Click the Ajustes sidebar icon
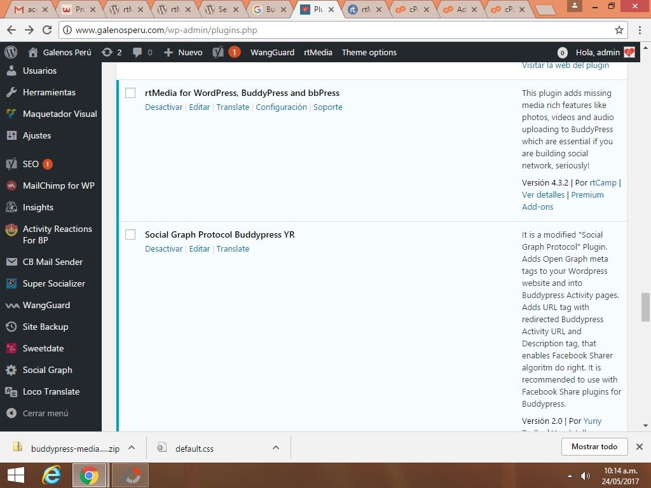Screen dimensions: 651x488 tap(11, 135)
